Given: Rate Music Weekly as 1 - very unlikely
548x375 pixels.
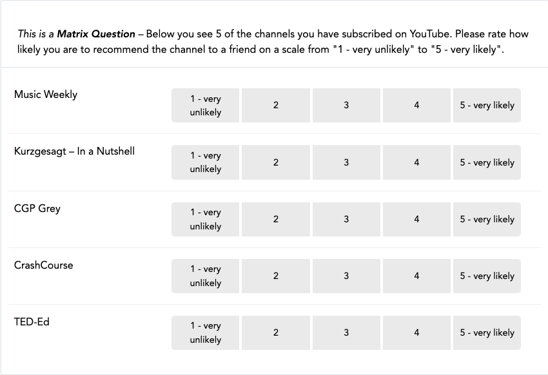Looking at the screenshot, I should [x=205, y=105].
